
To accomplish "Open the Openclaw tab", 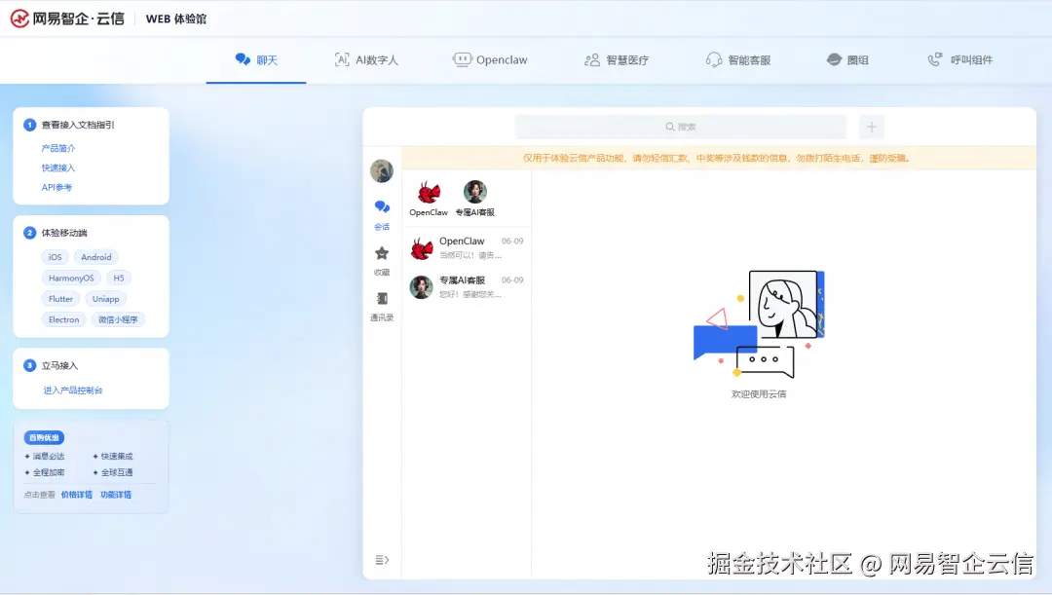I will point(490,59).
